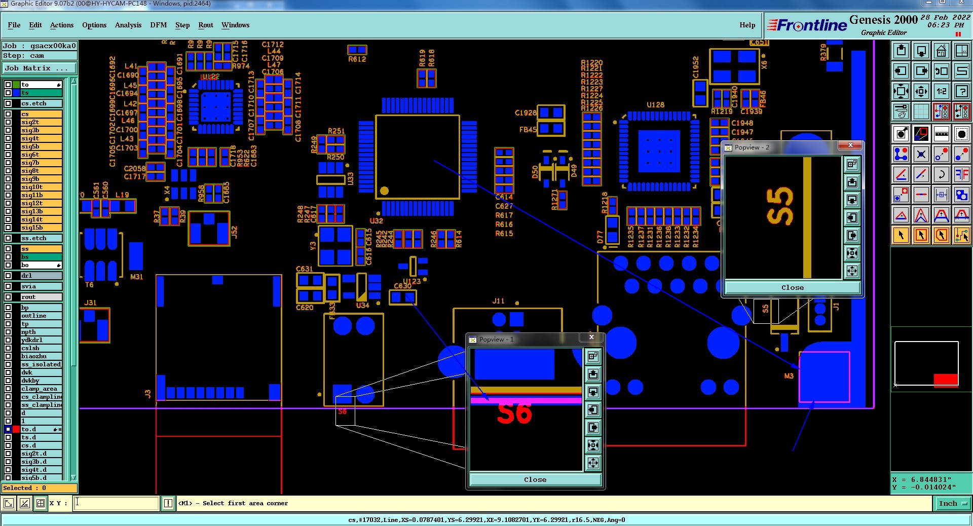Select the sig15b layer name

(x=41, y=228)
